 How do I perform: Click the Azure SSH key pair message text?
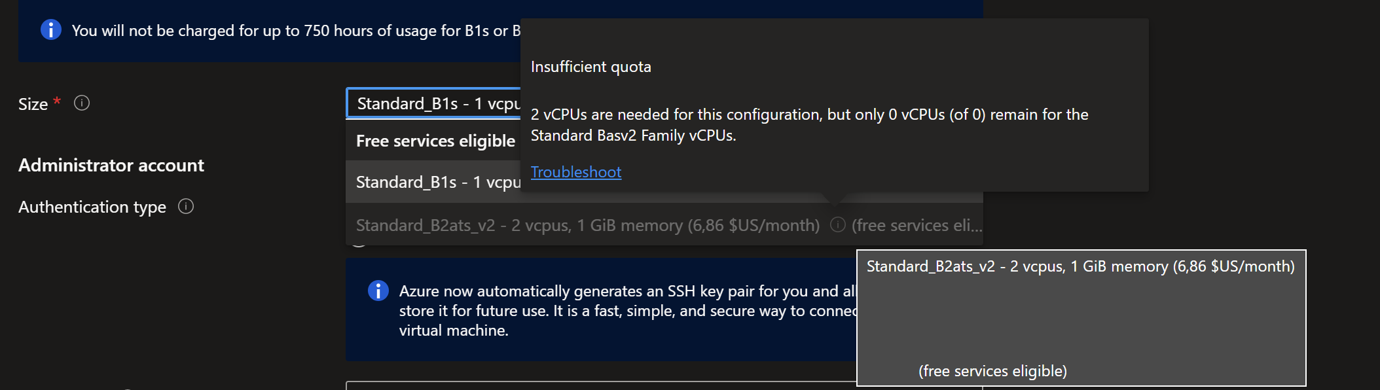point(627,311)
